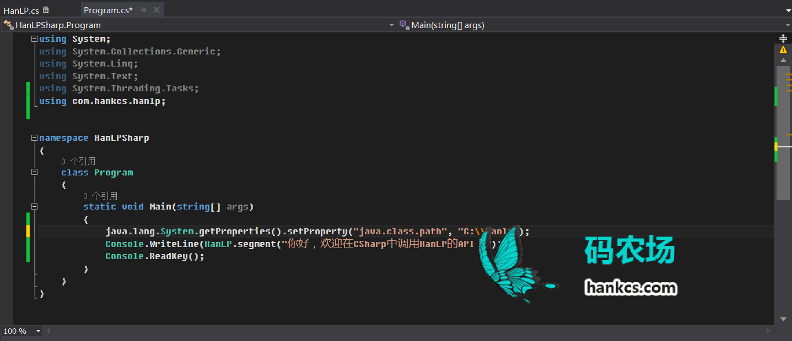792x341 pixels.
Task: Open the HanLPSharp.Program type dropdown
Action: (x=391, y=25)
